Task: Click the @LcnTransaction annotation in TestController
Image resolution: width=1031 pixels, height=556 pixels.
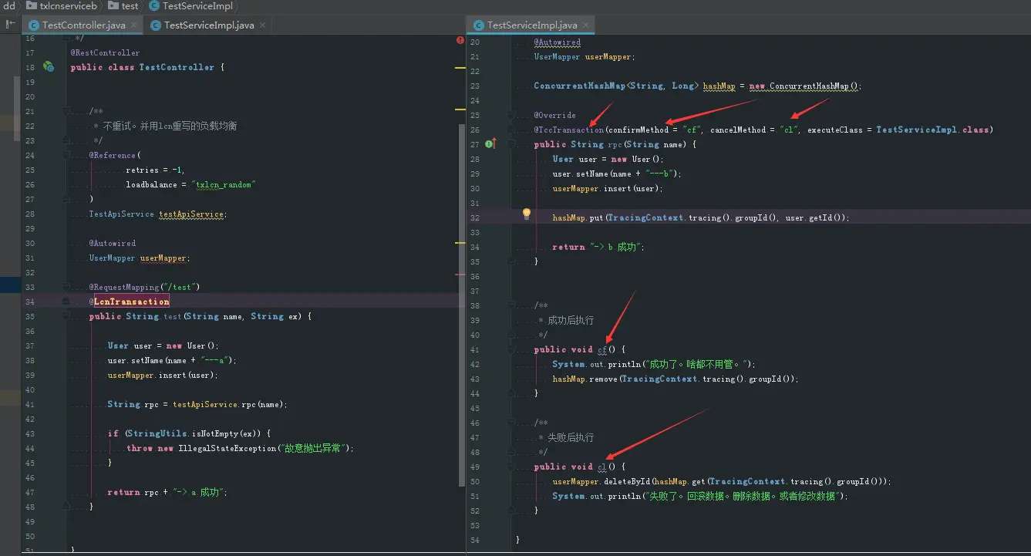Action: tap(129, 302)
